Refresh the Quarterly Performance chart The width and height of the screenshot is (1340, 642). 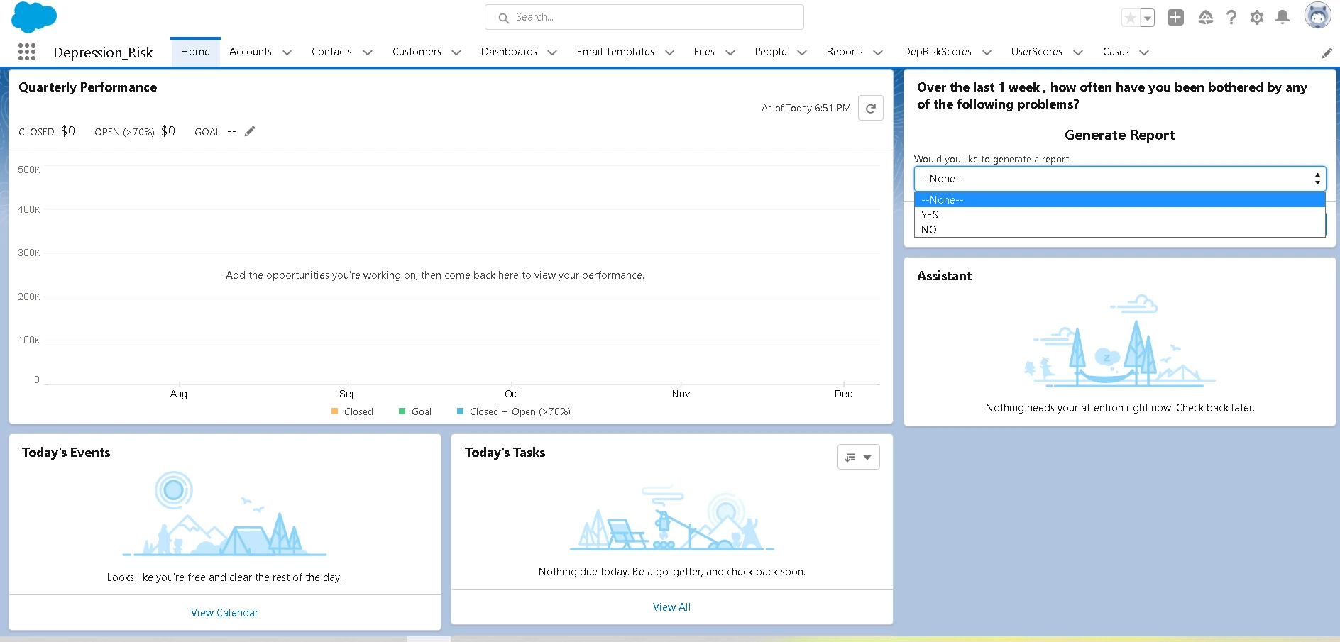(870, 108)
